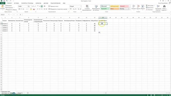
Task: Click Wrap Text (Перенести текст)
Action: pos(53,6)
